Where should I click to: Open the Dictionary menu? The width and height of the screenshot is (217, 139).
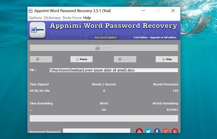pyautogui.click(x=52, y=18)
